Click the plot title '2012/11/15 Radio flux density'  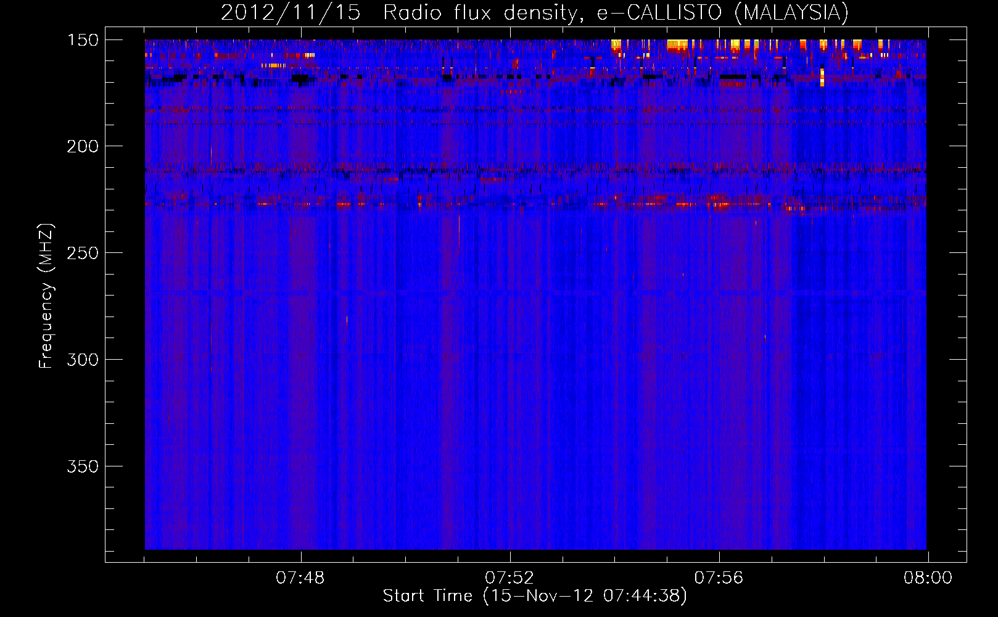pyautogui.click(x=535, y=12)
